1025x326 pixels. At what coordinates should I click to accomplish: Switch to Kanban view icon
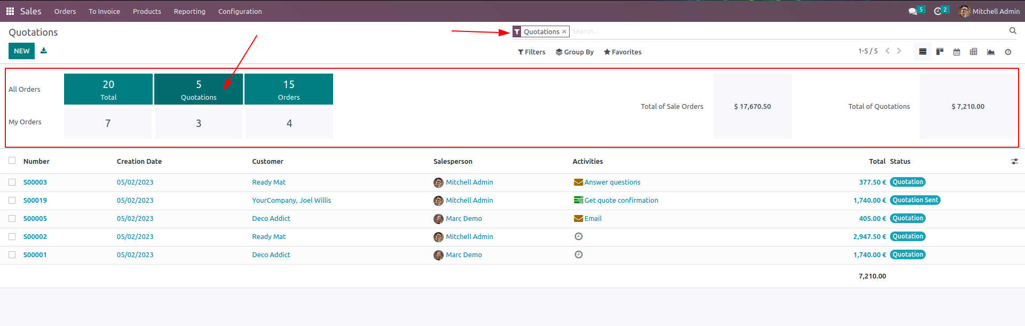(x=940, y=52)
